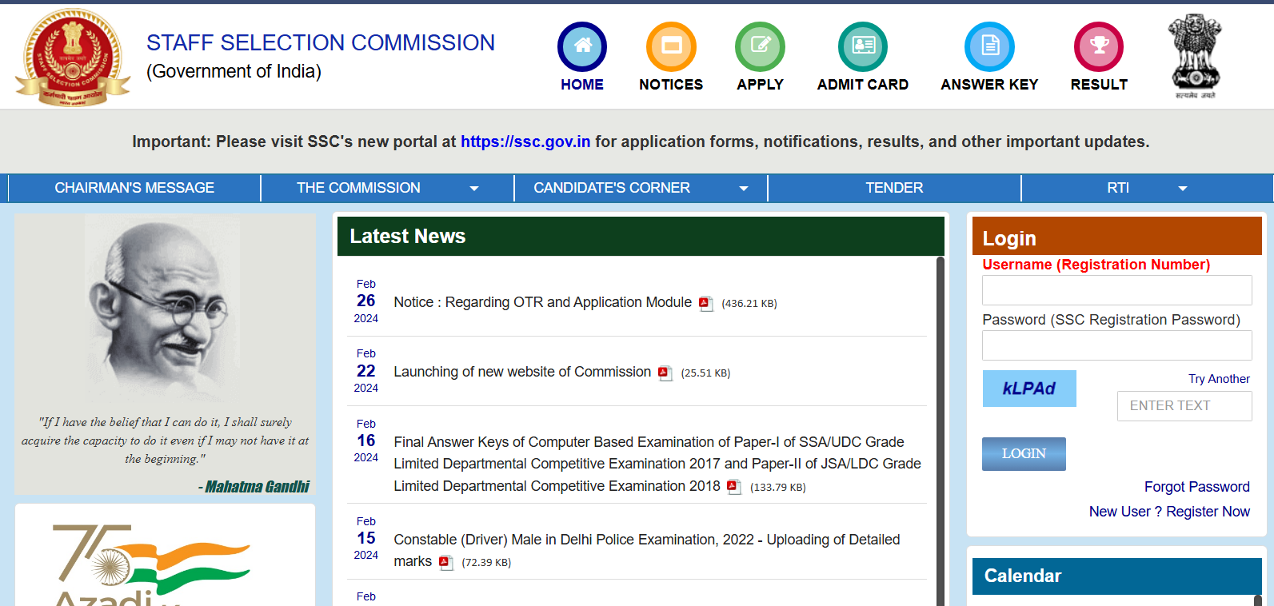Focus the Username registration number field

tap(1116, 290)
